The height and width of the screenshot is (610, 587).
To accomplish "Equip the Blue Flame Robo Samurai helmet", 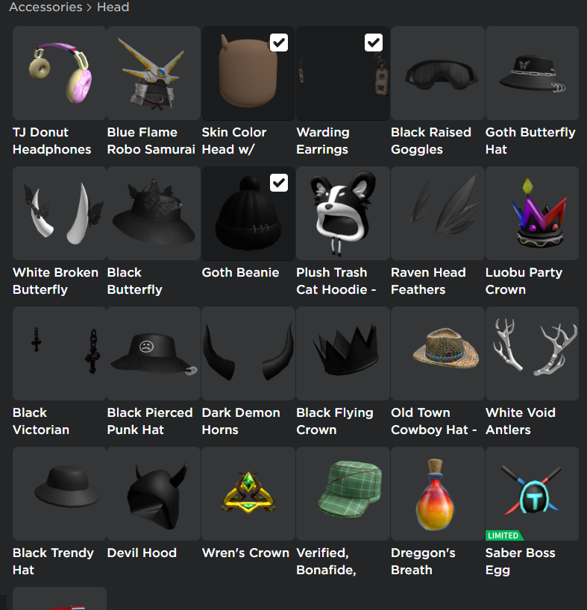I will (x=154, y=73).
